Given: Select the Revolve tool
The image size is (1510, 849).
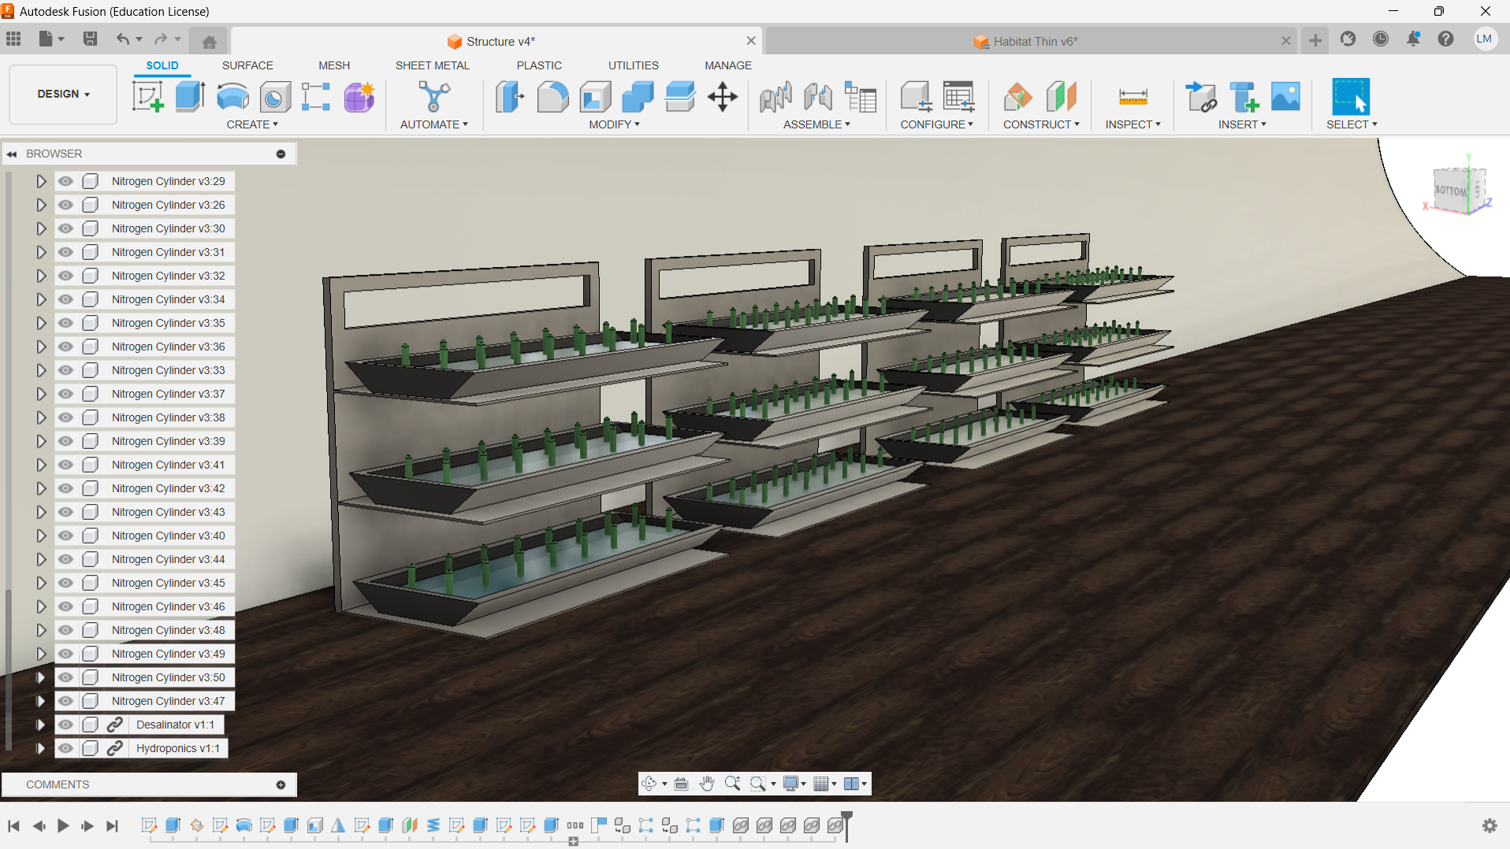Looking at the screenshot, I should point(232,97).
